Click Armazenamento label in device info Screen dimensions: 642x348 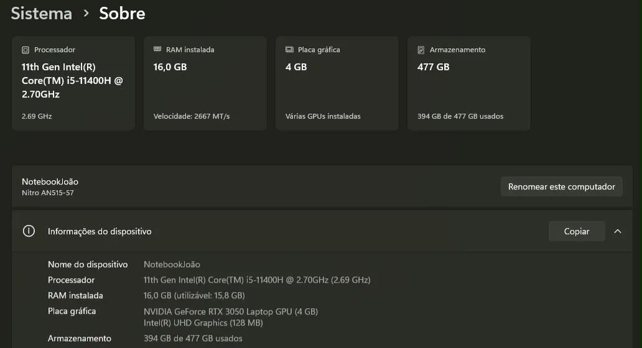[80, 339]
